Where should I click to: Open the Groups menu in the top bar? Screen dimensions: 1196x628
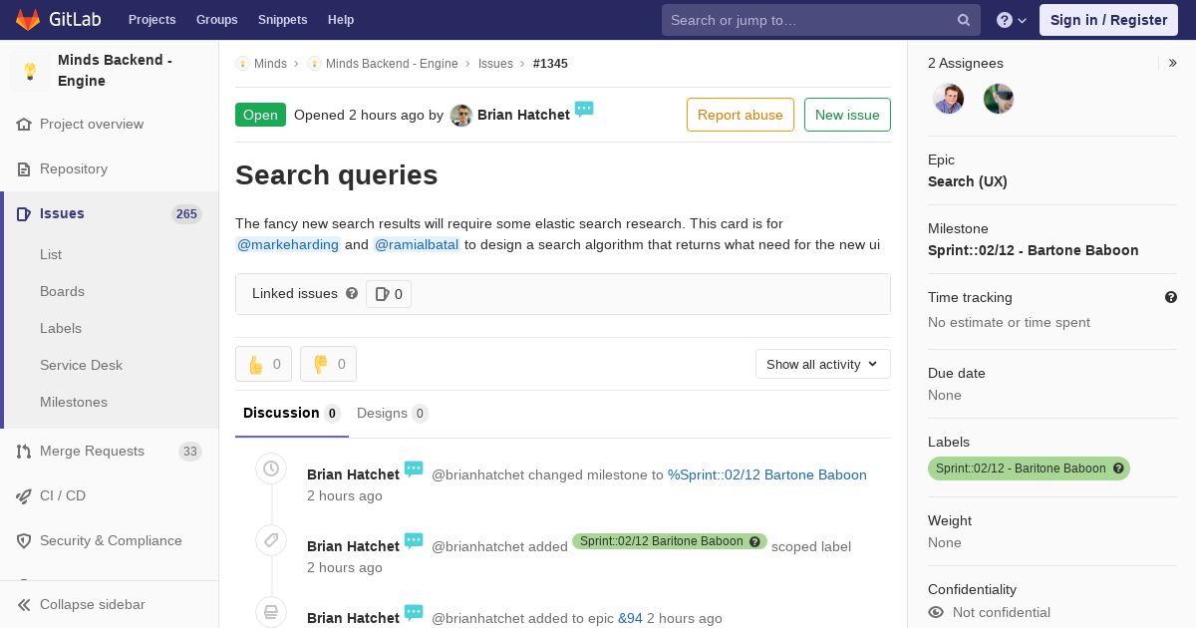tap(216, 20)
